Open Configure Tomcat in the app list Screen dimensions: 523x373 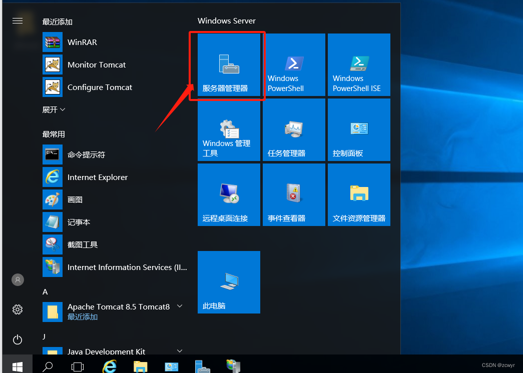pos(115,87)
